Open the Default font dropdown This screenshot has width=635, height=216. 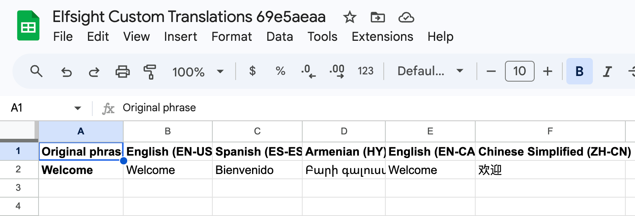click(430, 71)
